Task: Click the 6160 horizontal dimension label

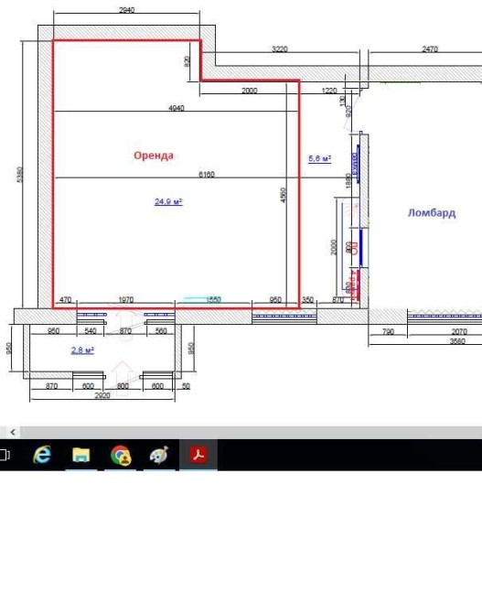Action: 207,175
